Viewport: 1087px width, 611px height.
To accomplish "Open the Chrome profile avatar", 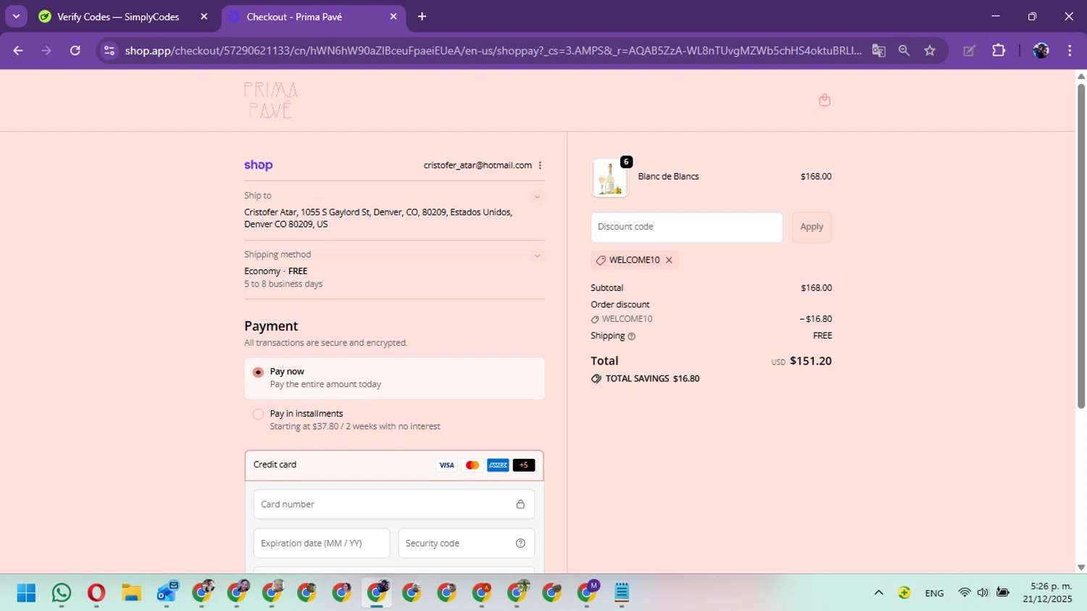I will [x=1041, y=51].
